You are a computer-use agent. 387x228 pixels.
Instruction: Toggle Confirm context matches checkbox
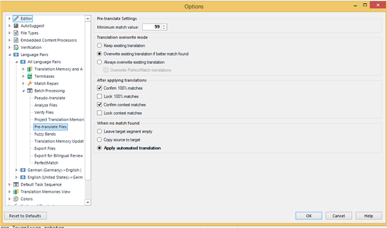point(99,104)
